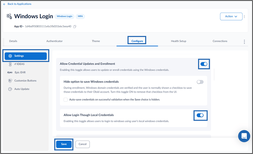Select Settings in the sidebar
Screen dimensions: 253x154
(x=26, y=56)
